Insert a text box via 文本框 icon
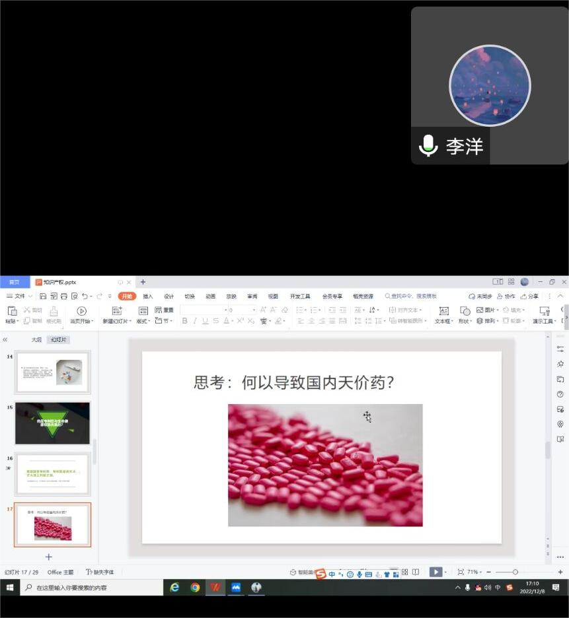The image size is (569, 618). pos(443,311)
